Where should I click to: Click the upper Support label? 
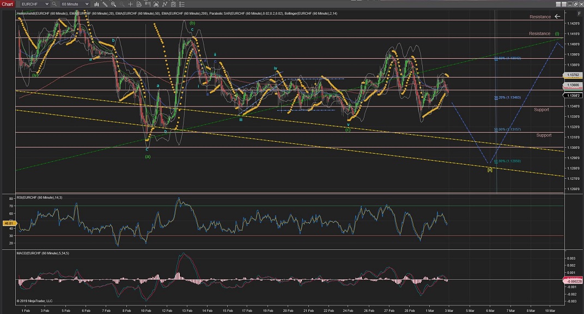click(542, 110)
